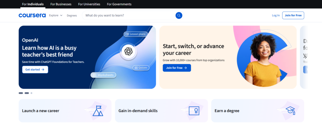Click the graduation cap icon on Earn a degree card
Viewport: 322px width, 124px height.
point(290,111)
